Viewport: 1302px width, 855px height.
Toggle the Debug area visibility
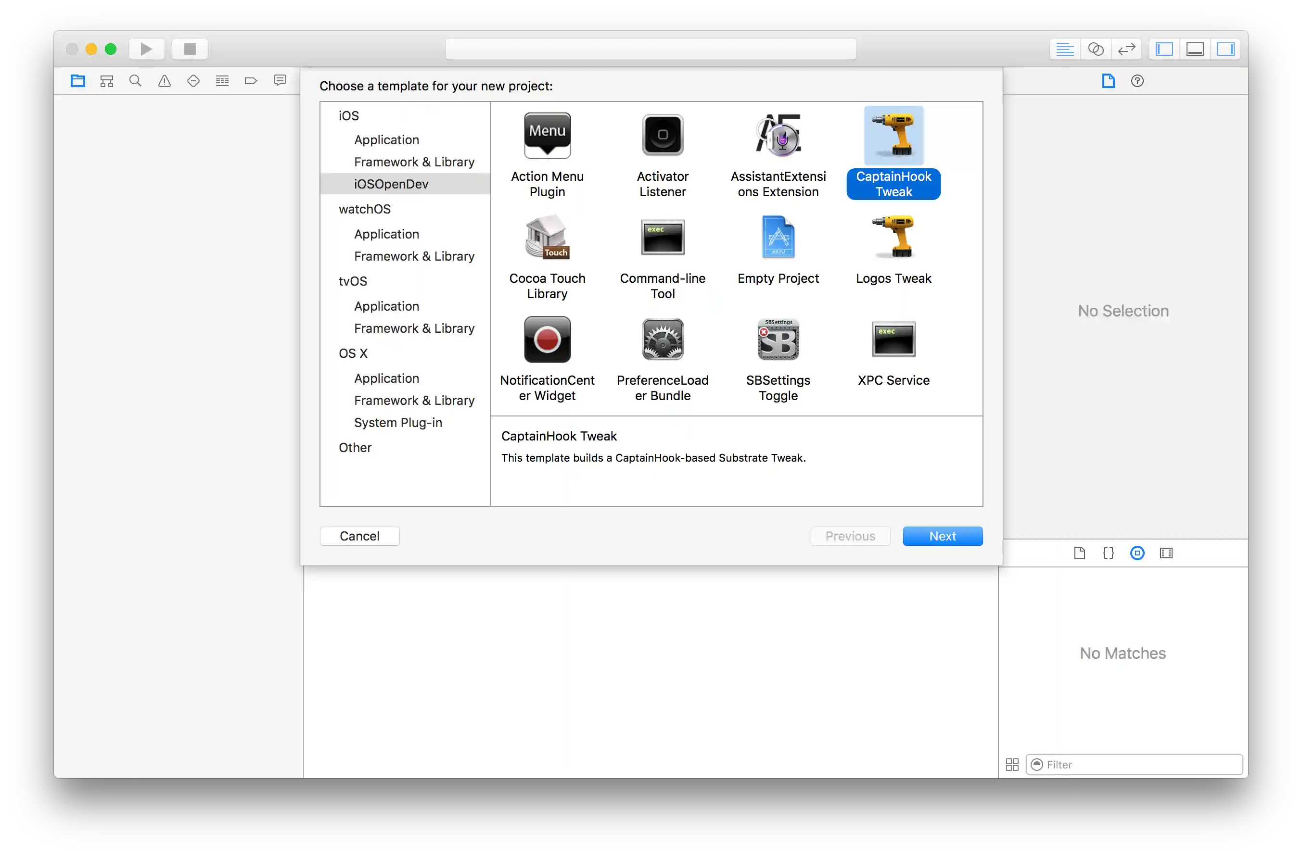pos(1195,49)
